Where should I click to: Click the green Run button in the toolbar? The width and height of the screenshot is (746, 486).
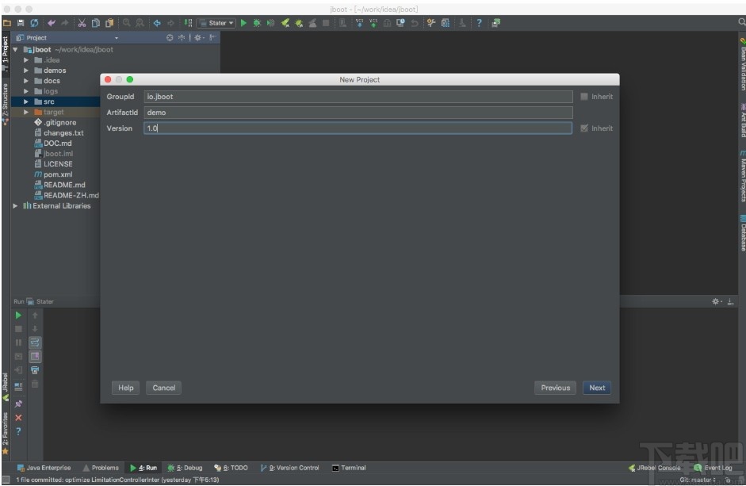pos(243,23)
